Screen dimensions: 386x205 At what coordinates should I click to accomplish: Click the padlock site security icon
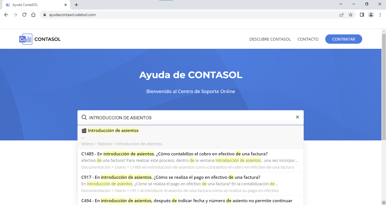(45, 15)
